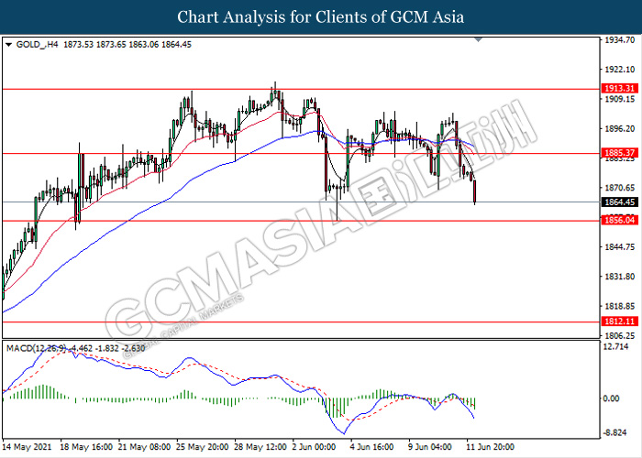Click the 1922.10 price axis label
The height and width of the screenshot is (458, 642).
619,70
